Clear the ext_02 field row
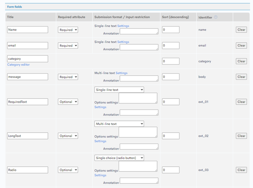Screen dimensions: 253x188 241,136
